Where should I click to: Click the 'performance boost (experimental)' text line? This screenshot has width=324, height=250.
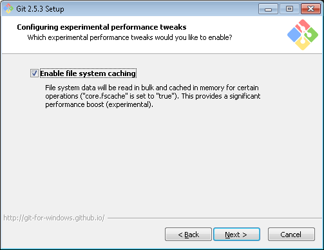click(x=99, y=104)
